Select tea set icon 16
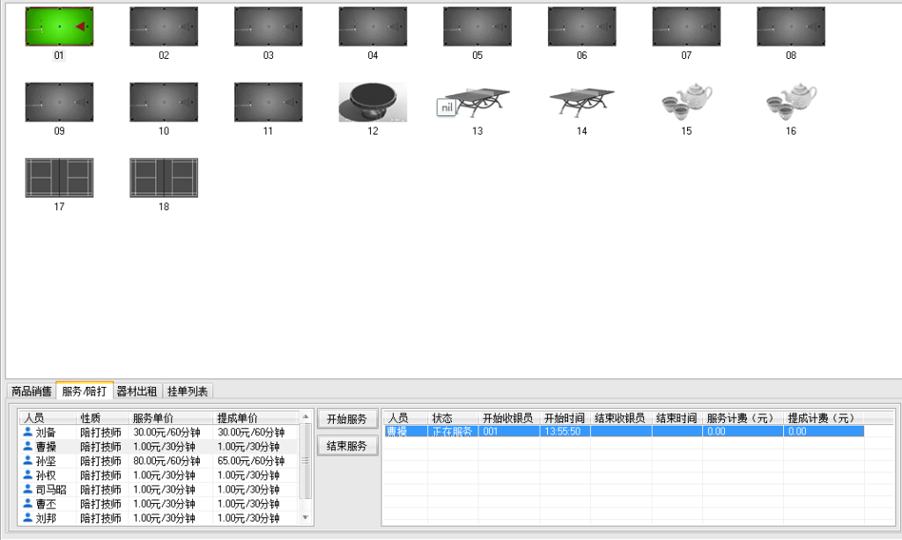Viewport: 902px width, 540px height. pyautogui.click(x=790, y=102)
